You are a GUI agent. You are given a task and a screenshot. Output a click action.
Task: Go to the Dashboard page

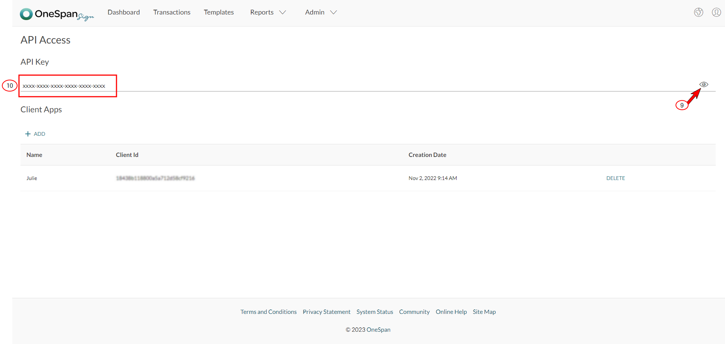point(124,12)
